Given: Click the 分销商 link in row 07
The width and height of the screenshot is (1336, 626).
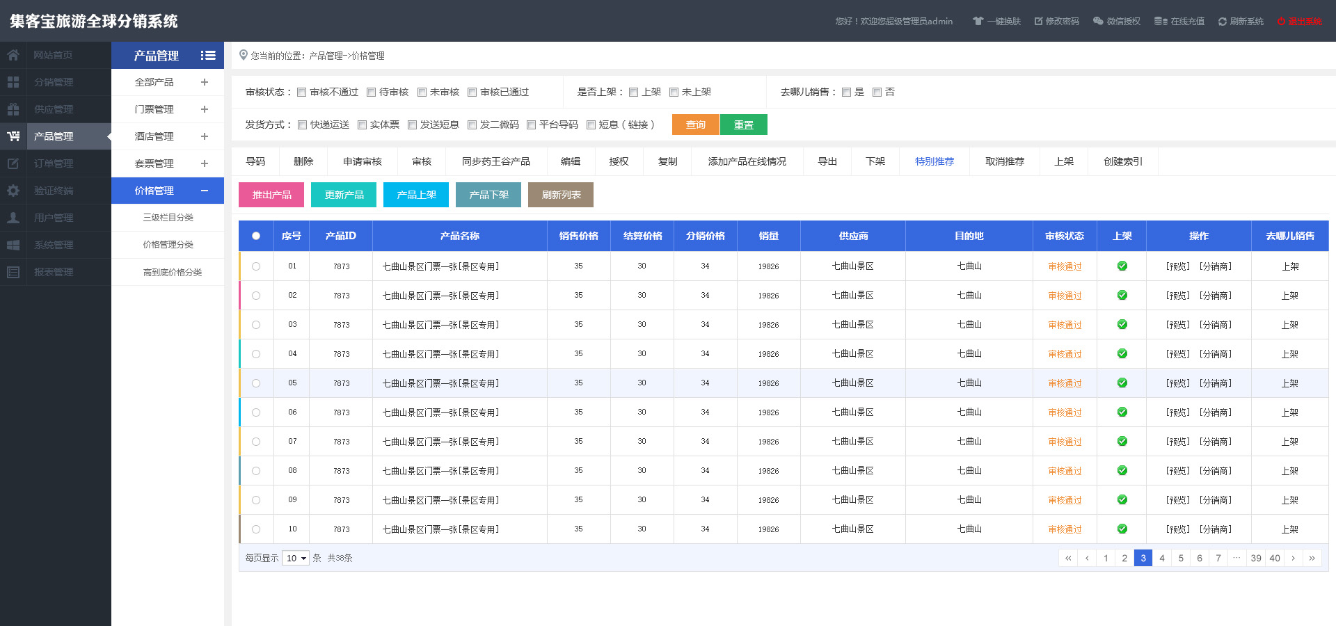Looking at the screenshot, I should coord(1215,442).
